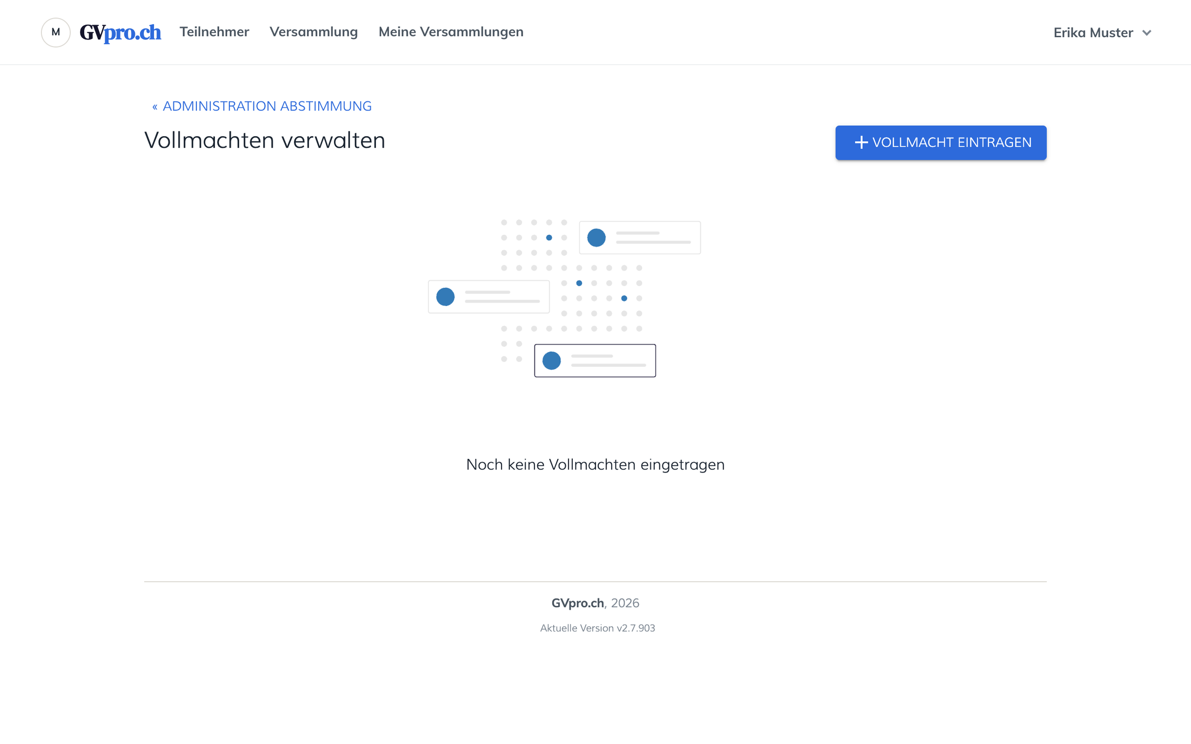Viewport: 1191px width, 744px height.
Task: Click the Vollmachten verwalten heading
Action: click(264, 141)
